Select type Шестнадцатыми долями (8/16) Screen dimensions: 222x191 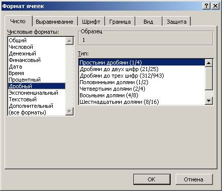coord(142,102)
